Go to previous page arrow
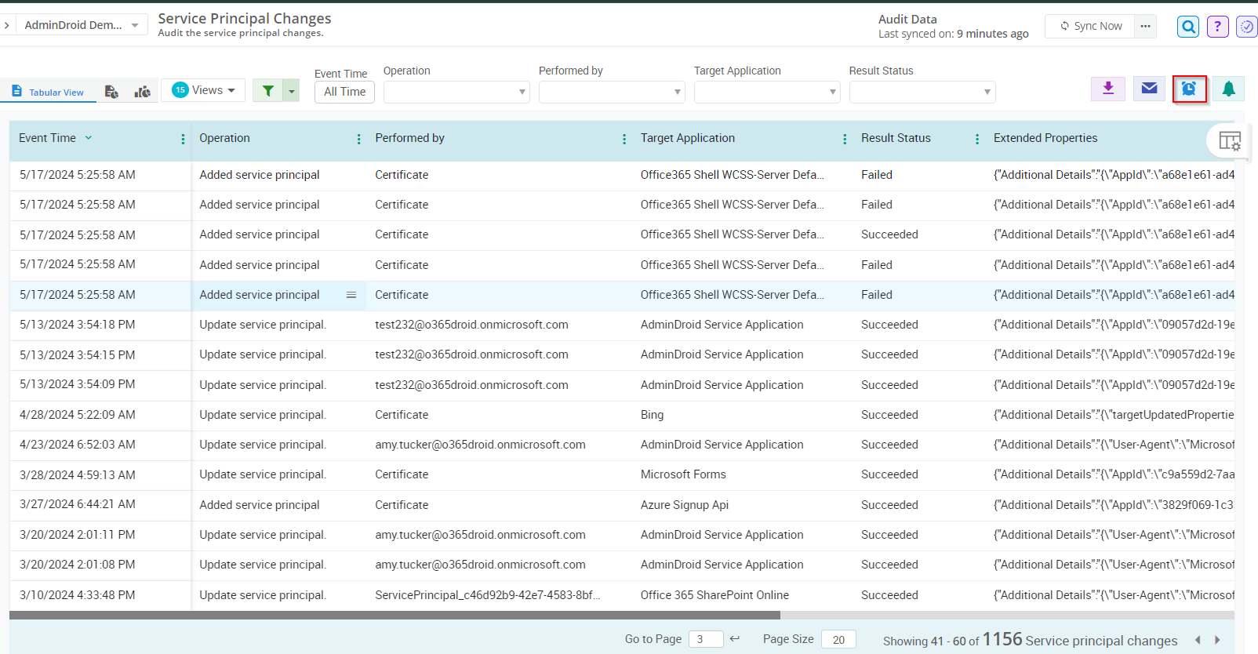 point(1198,640)
